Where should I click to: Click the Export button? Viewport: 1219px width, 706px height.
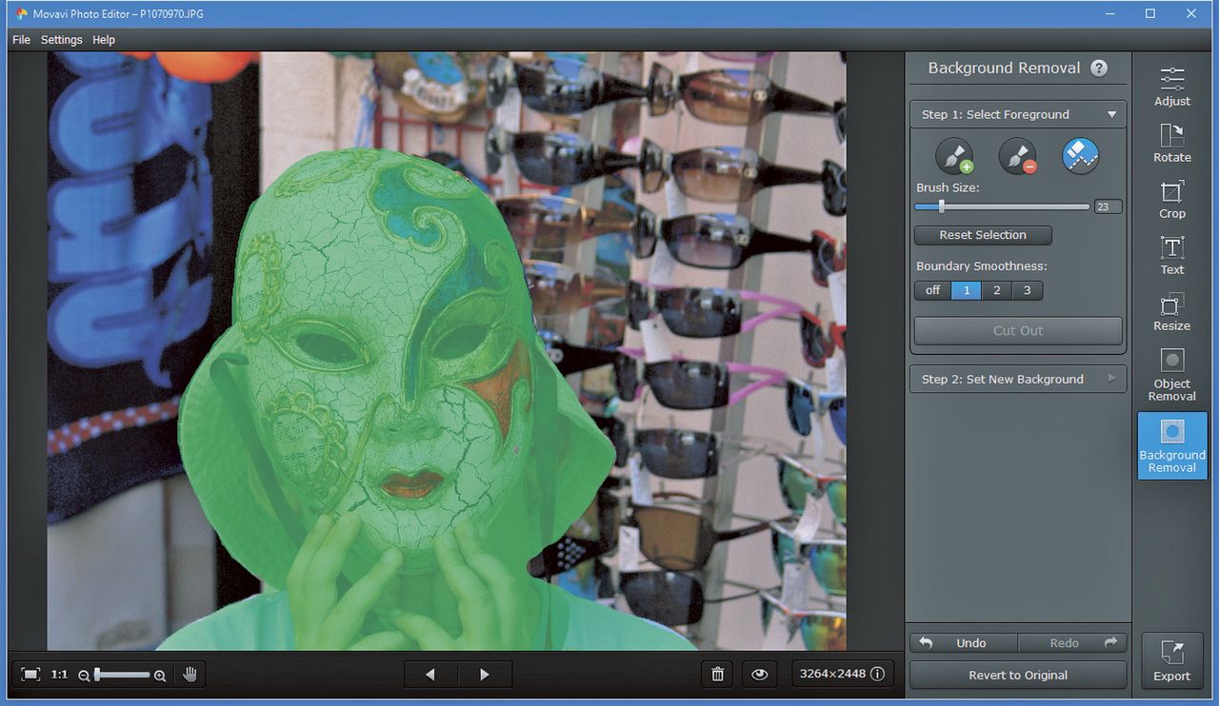coord(1172,662)
